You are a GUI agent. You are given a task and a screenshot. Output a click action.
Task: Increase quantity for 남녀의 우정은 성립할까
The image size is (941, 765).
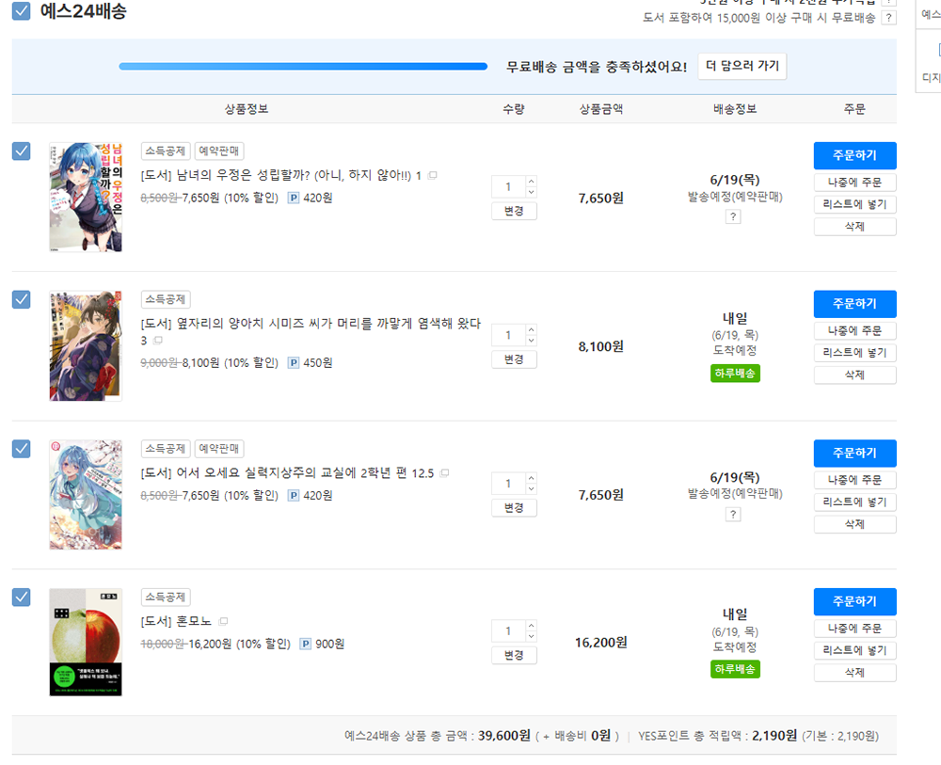(531, 182)
